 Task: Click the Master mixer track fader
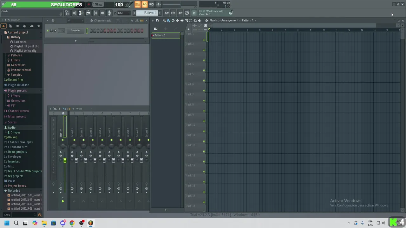pos(65,161)
